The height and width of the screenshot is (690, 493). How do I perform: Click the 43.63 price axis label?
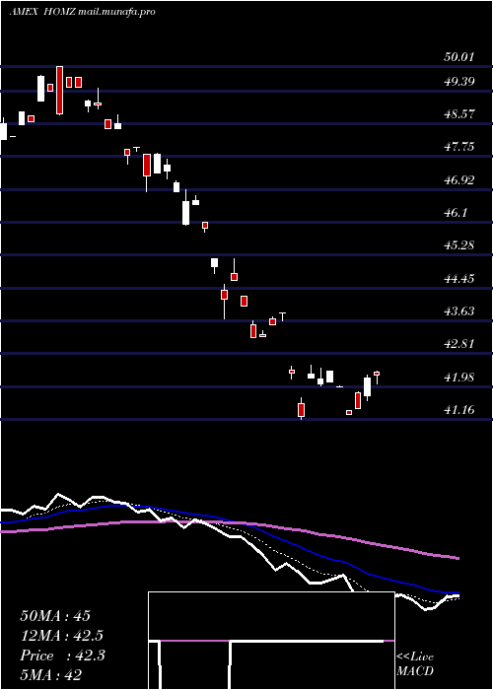coord(458,311)
